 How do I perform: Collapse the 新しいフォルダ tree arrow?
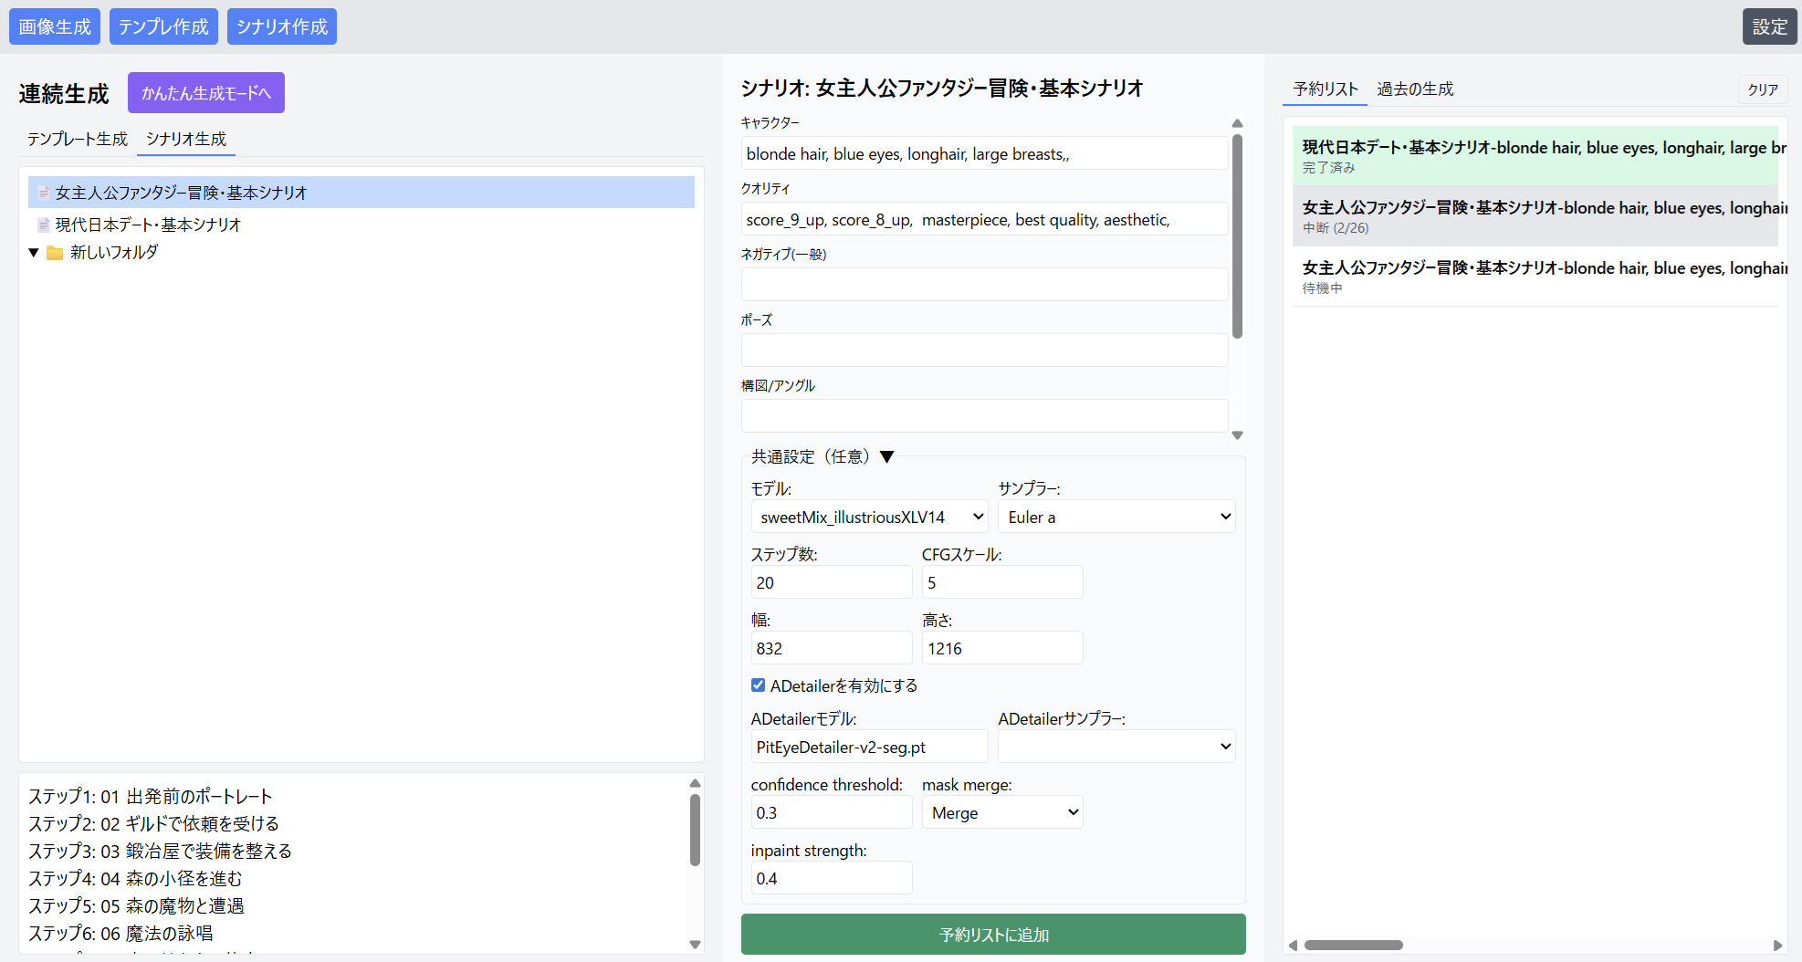(x=34, y=253)
